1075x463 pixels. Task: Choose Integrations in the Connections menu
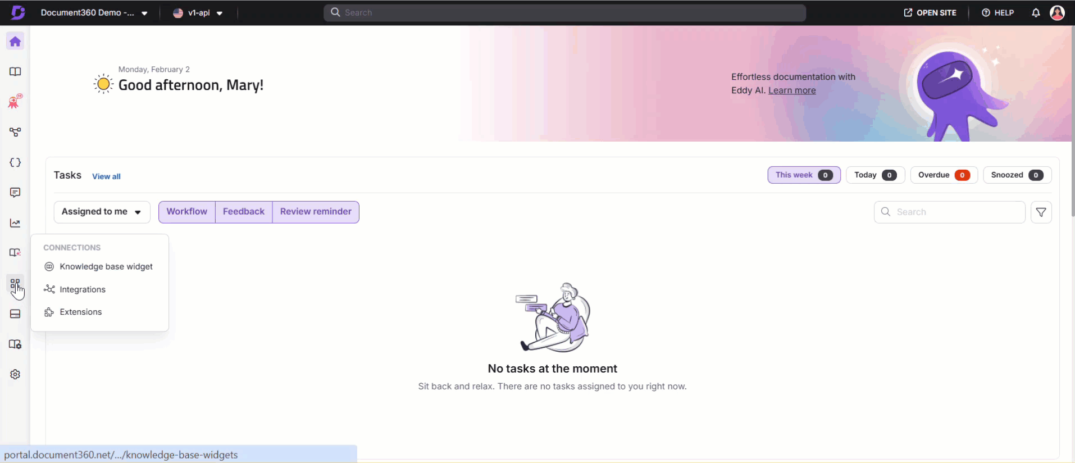point(82,289)
